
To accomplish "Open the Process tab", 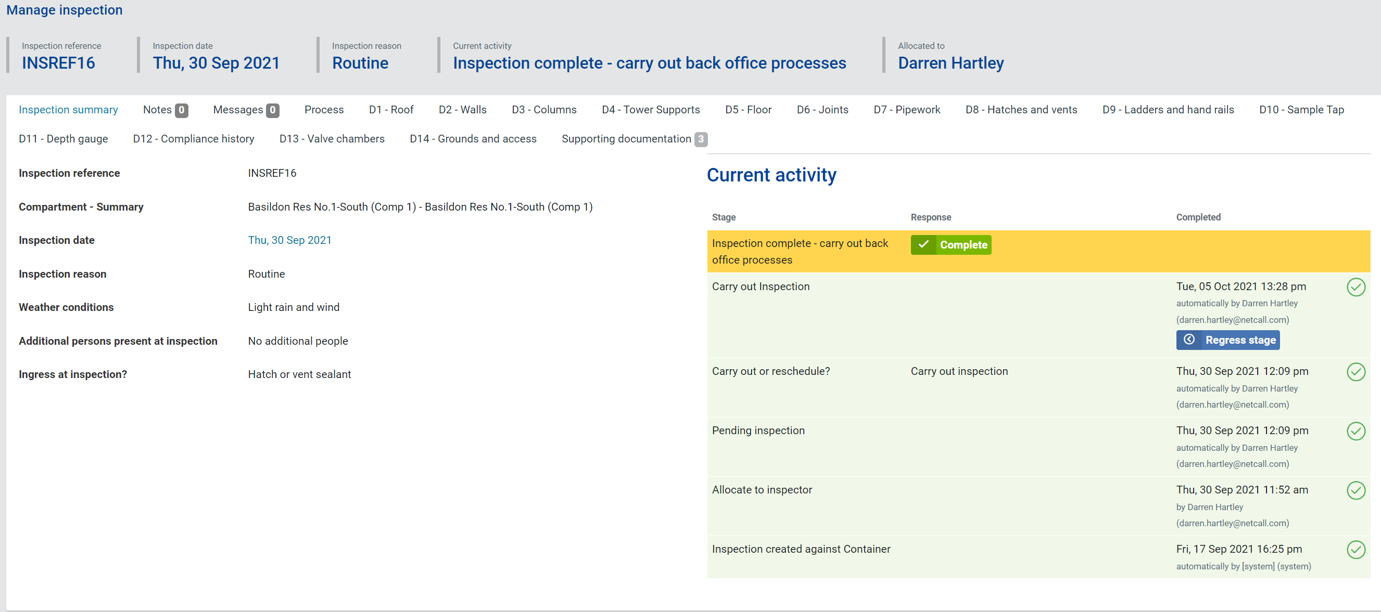I will click(324, 110).
